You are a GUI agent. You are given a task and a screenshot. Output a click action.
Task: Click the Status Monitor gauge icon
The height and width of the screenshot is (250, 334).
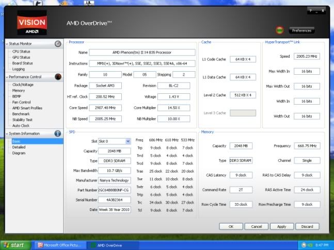pyautogui.click(x=58, y=44)
